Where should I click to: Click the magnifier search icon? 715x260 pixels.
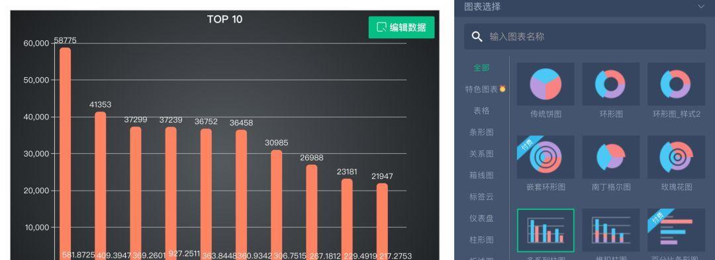[477, 36]
